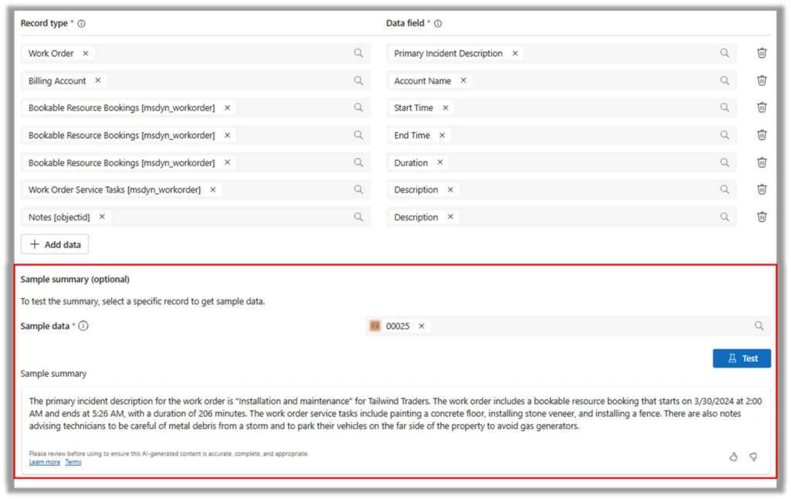This screenshot has width=791, height=499.
Task: Delete the Account Name mapping row
Action: click(762, 80)
